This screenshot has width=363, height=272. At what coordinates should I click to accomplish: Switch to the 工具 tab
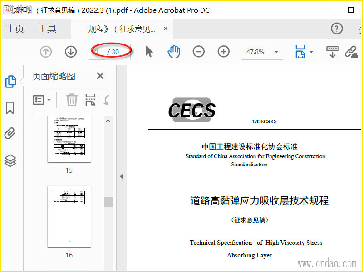47,29
